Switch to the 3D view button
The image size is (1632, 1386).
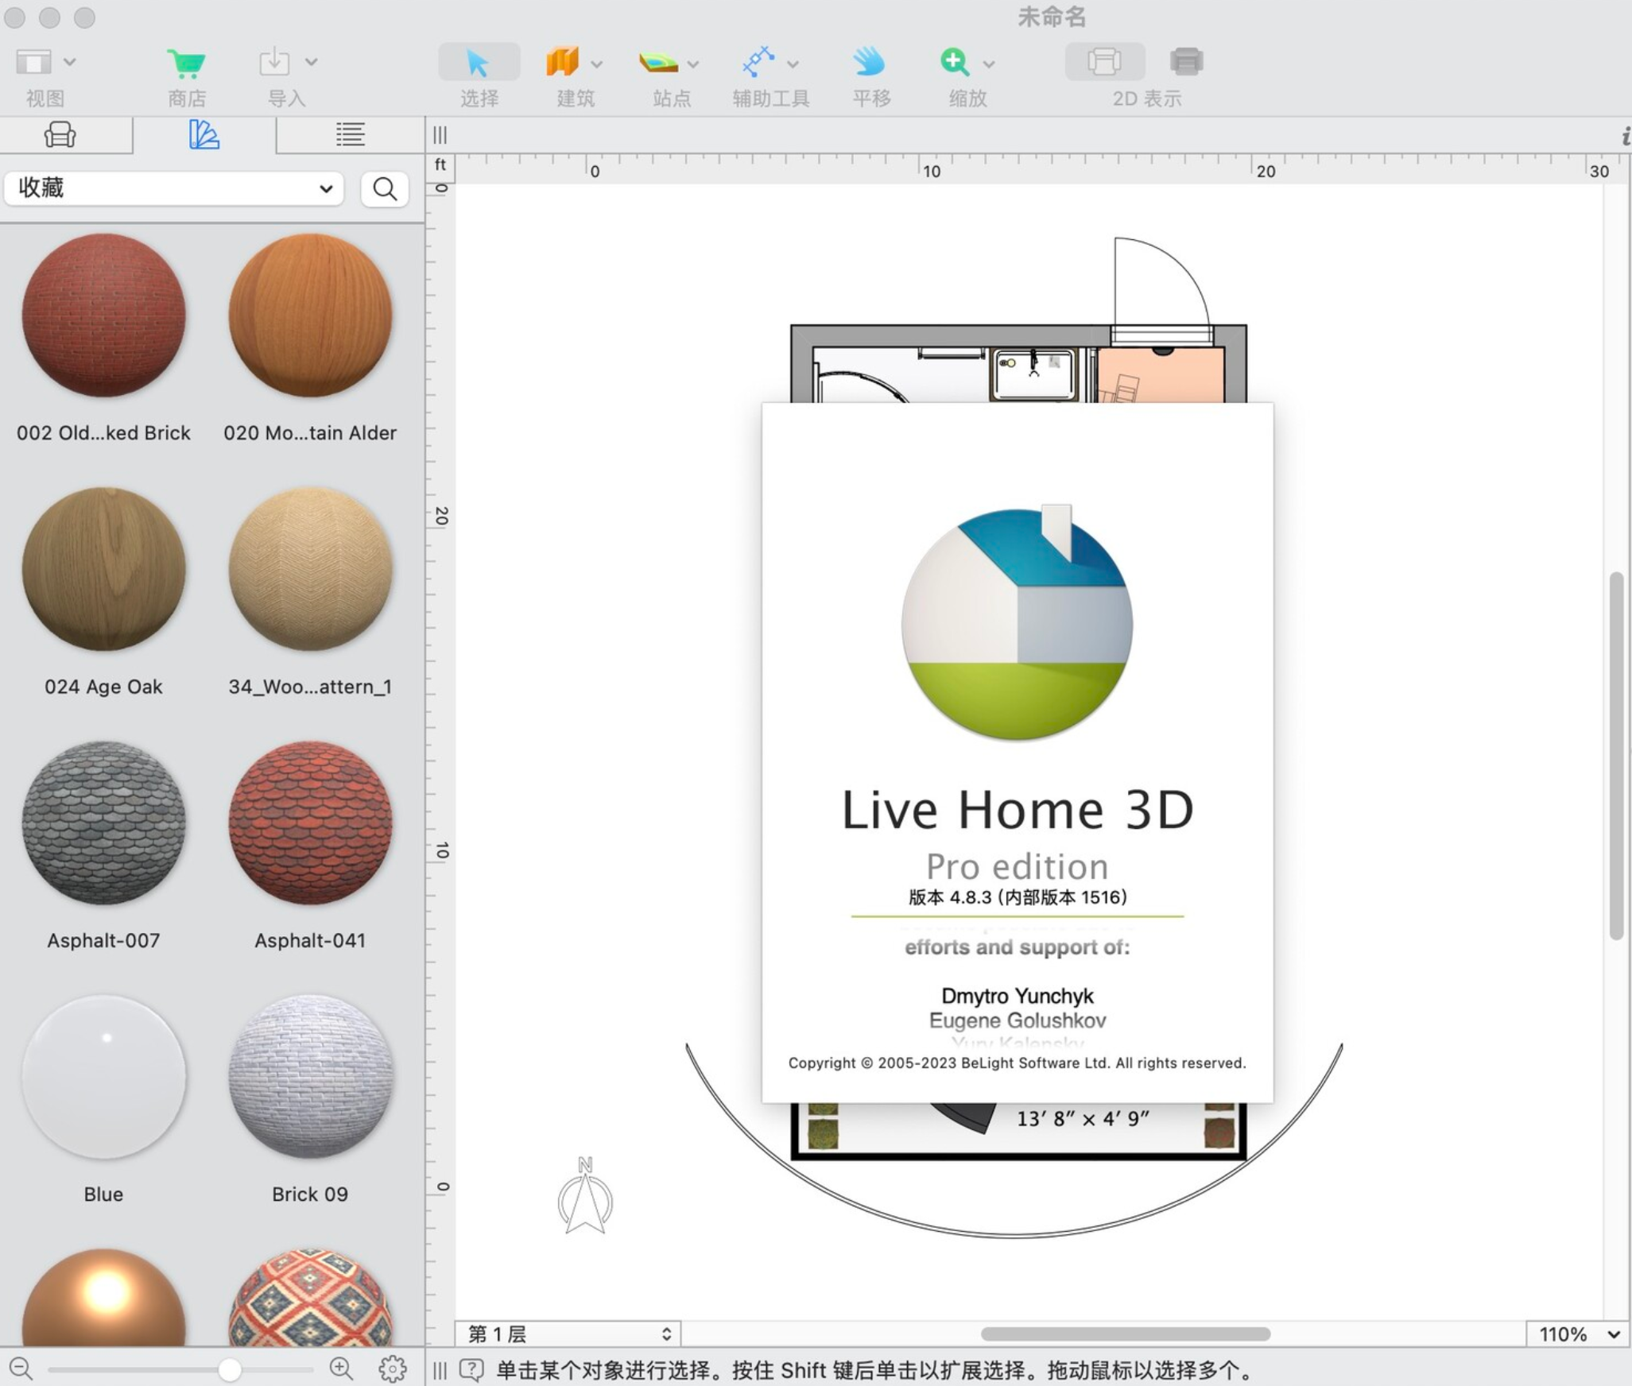pos(1186,62)
